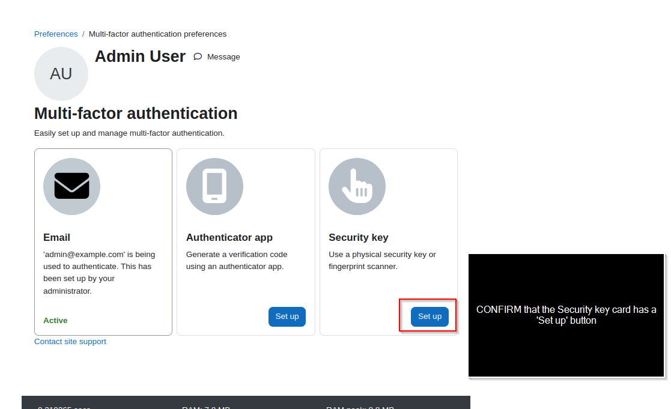
Task: Click the Email envelope icon
Action: point(72,187)
